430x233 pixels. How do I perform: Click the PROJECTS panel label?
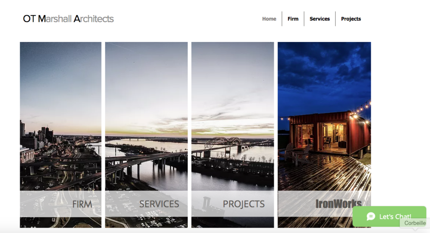[x=244, y=204]
